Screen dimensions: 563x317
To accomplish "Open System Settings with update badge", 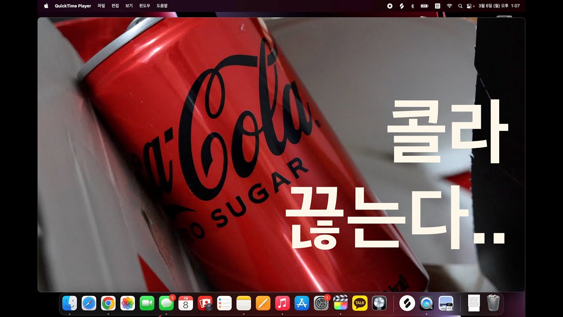I will pyautogui.click(x=321, y=303).
